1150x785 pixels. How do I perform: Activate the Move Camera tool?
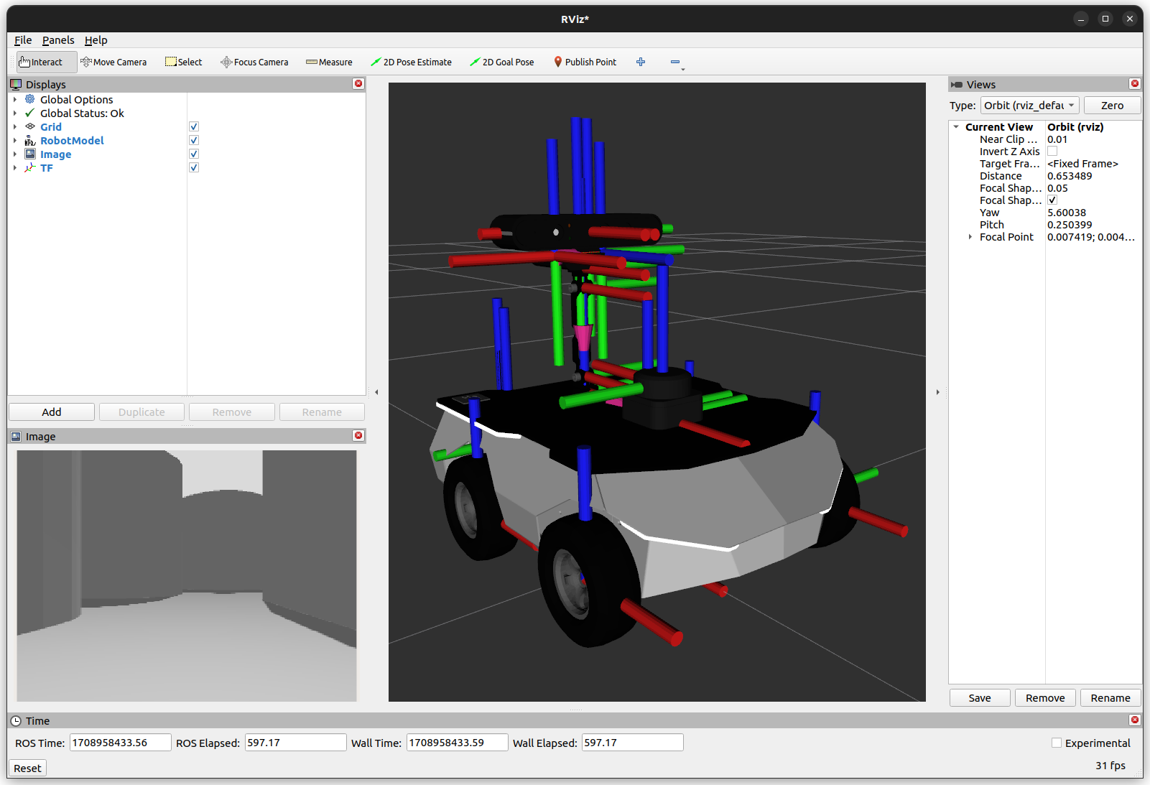point(113,62)
